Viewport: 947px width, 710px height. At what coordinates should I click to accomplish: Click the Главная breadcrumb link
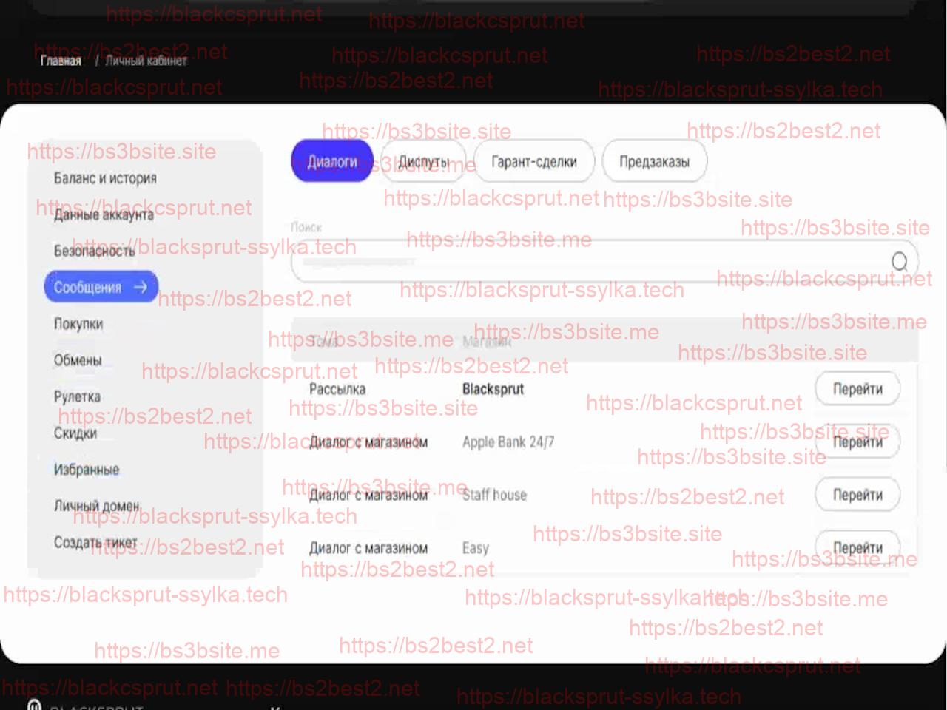click(x=61, y=61)
